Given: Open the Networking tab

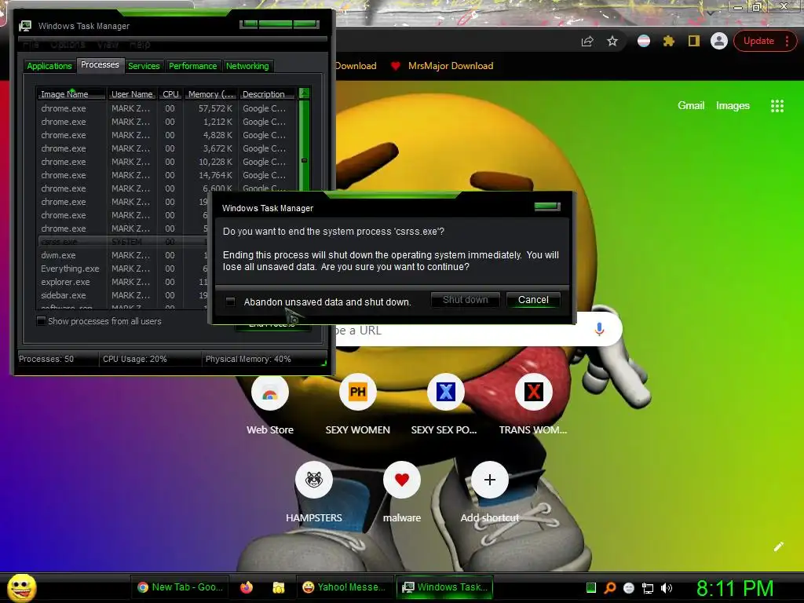Looking at the screenshot, I should point(247,66).
